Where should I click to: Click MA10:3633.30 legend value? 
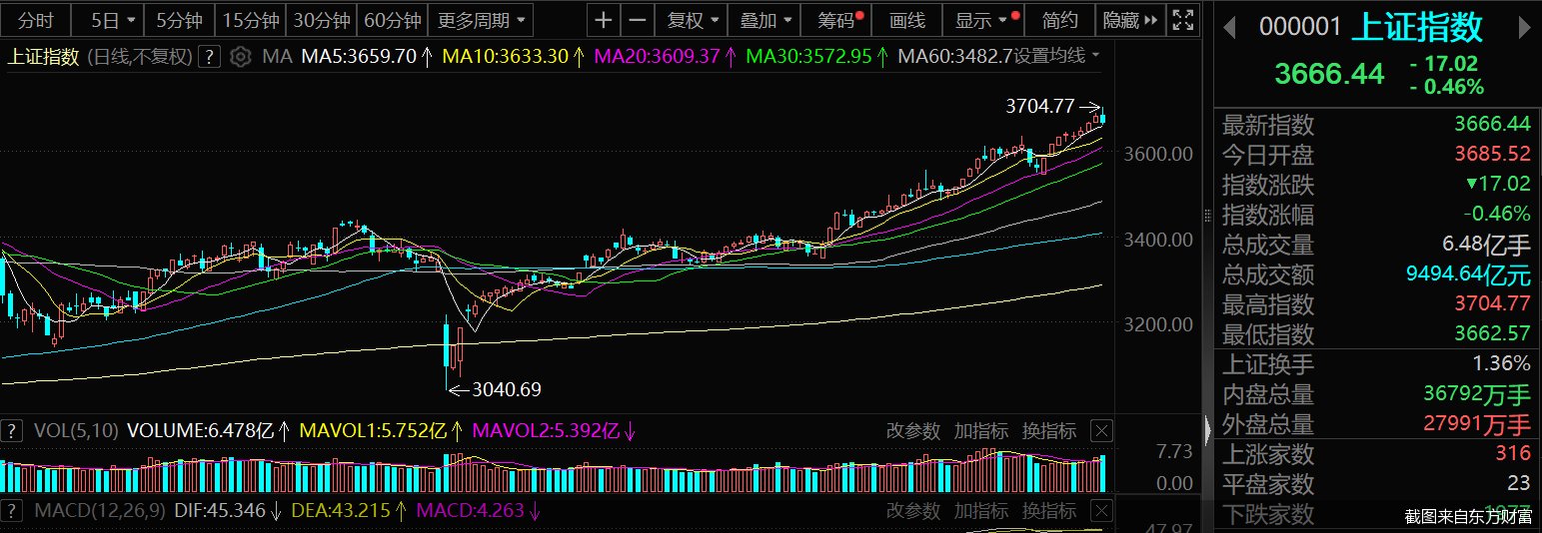(506, 56)
